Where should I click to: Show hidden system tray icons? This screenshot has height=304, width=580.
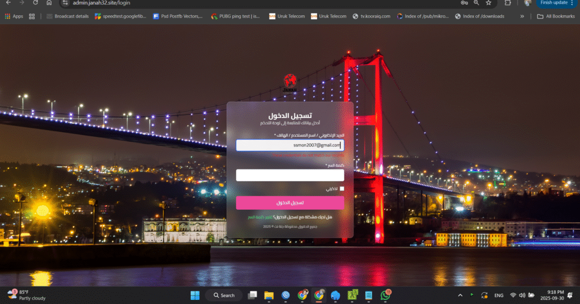tap(460, 295)
